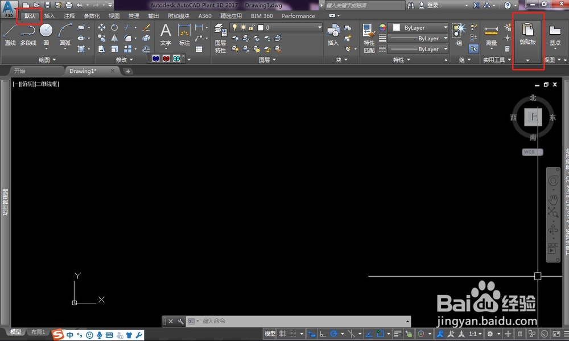Click the Stretch tool icon
This screenshot has width=569, height=341.
[102, 48]
